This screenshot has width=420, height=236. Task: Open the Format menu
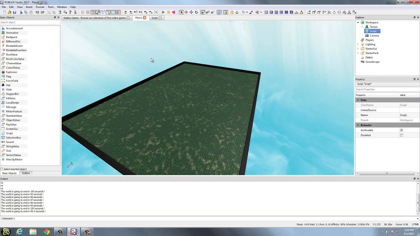(40, 7)
